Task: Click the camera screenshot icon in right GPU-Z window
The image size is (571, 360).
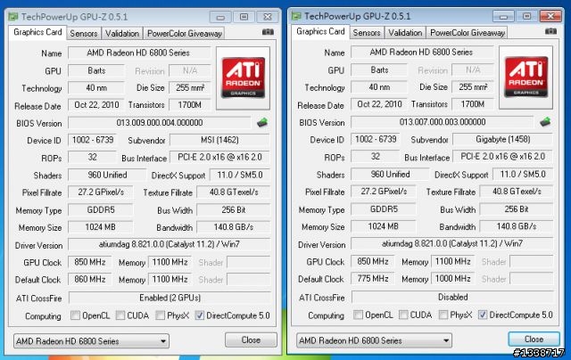Action: pos(550,31)
